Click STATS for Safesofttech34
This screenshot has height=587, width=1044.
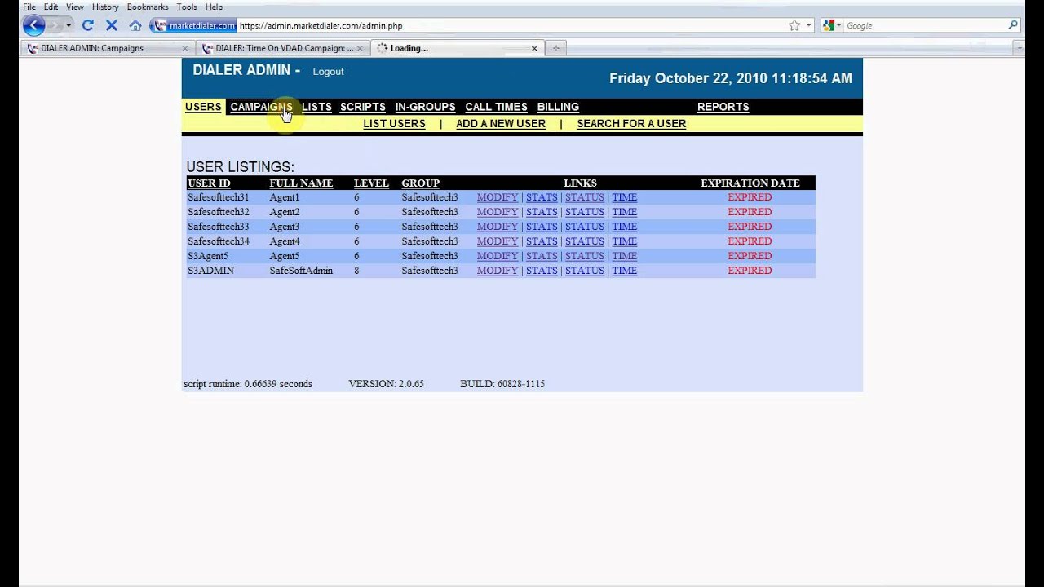pyautogui.click(x=542, y=241)
